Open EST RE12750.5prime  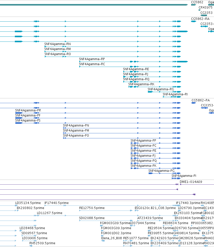click(92, 208)
